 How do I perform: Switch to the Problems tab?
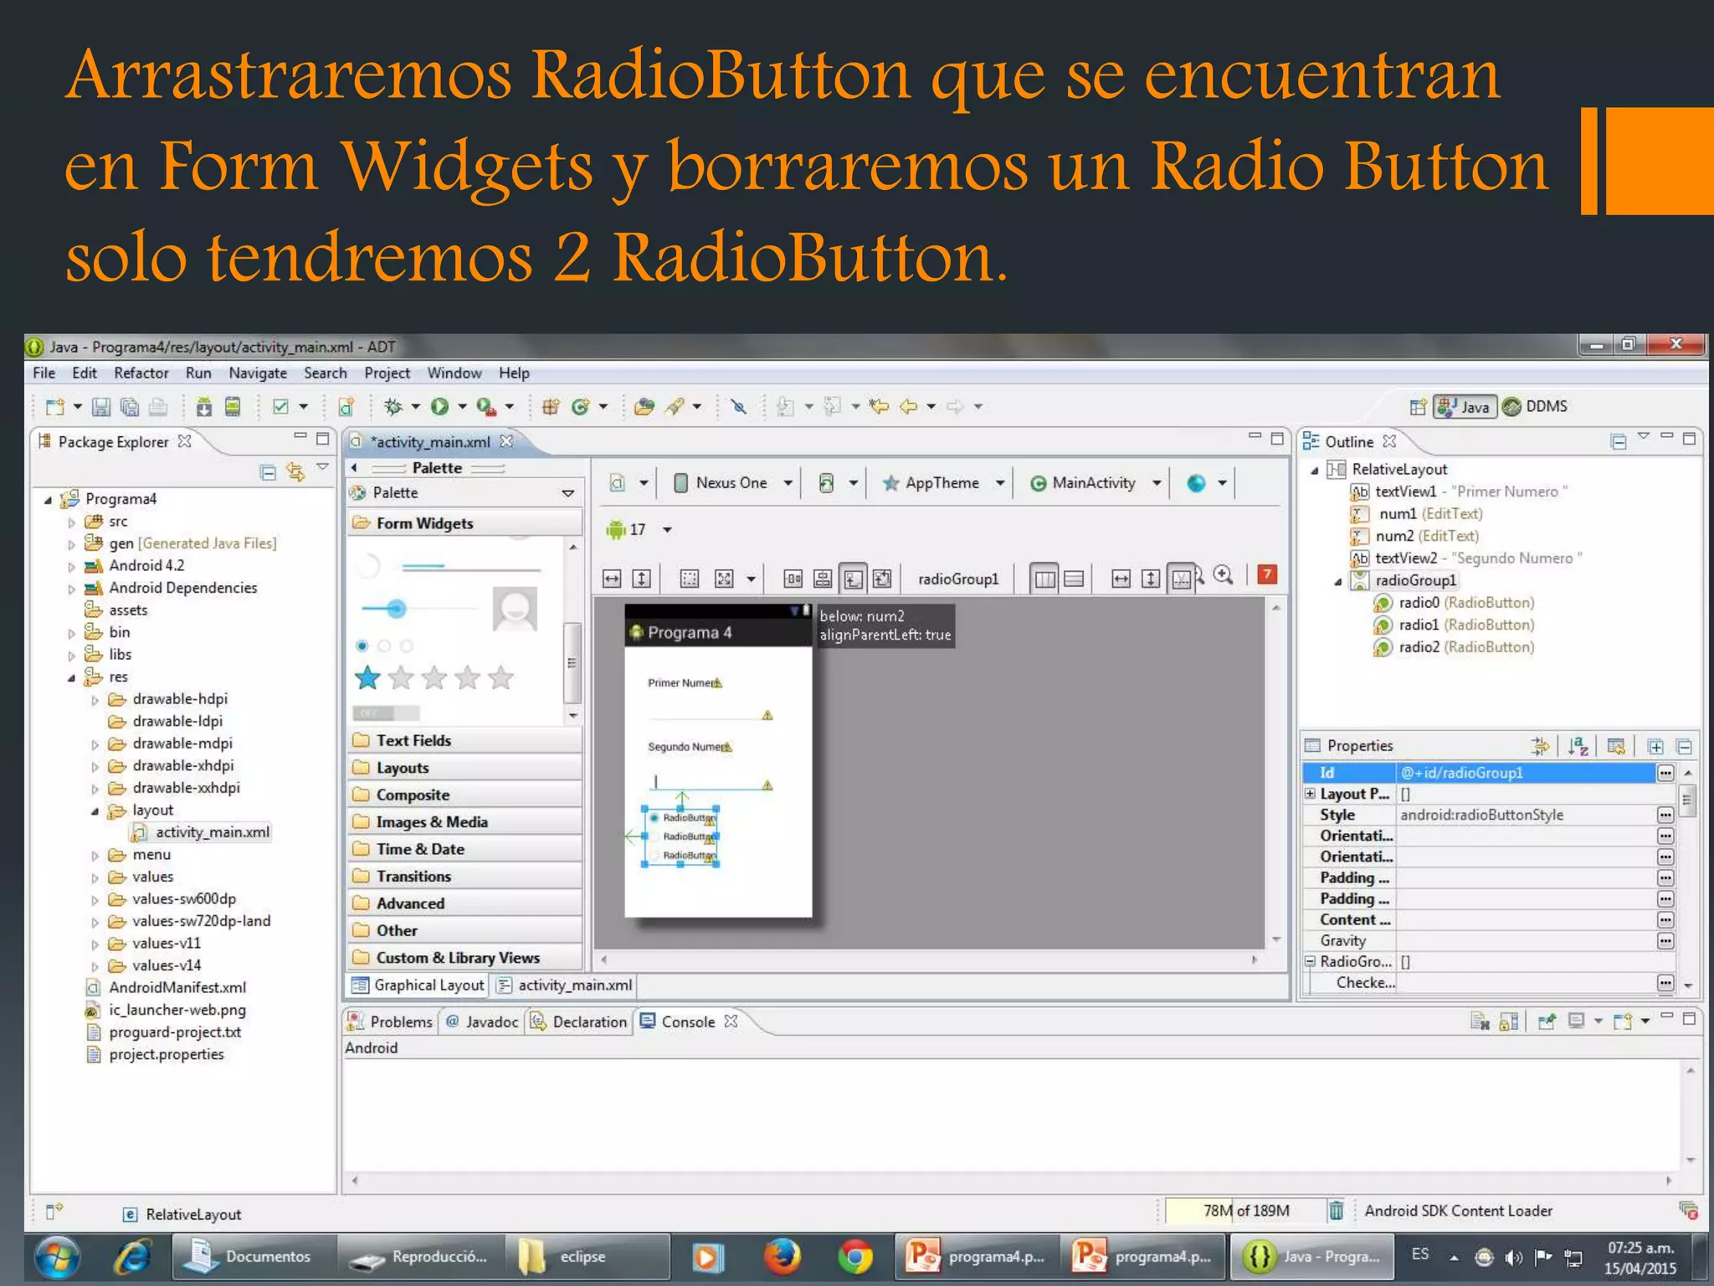click(390, 1021)
